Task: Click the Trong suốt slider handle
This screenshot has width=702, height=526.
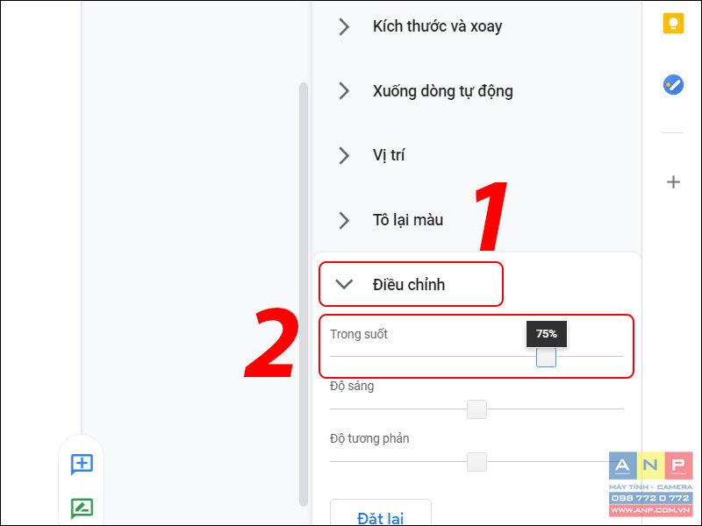Action: tap(546, 357)
